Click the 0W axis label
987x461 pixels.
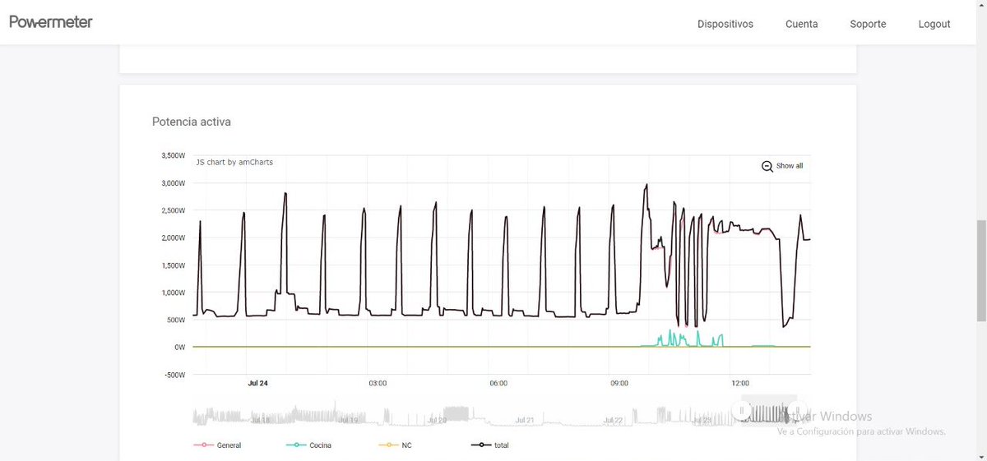tap(178, 347)
